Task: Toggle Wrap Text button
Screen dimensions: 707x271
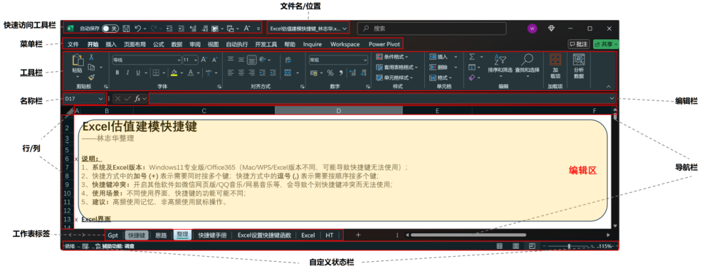Action: [287, 60]
